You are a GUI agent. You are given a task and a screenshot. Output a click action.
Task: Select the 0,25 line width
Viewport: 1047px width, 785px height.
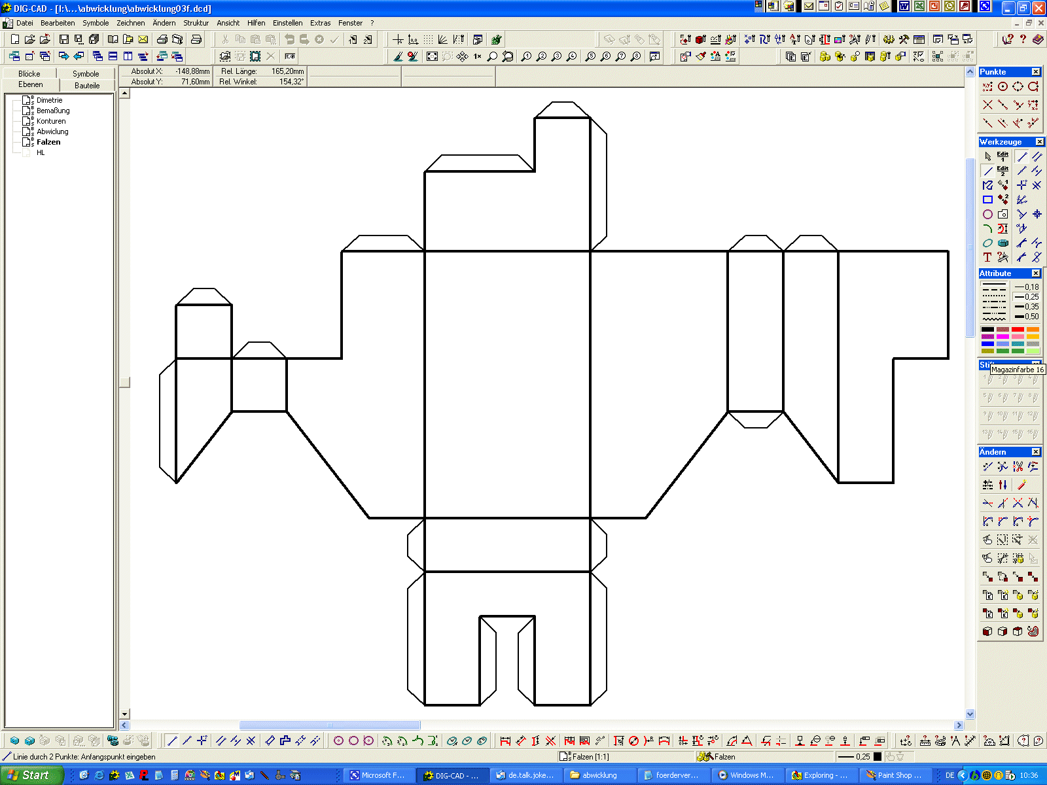(1026, 297)
